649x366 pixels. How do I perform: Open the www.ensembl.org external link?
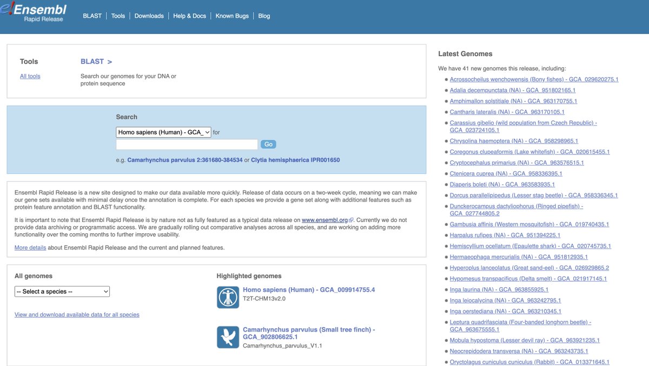[x=325, y=220]
